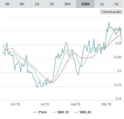Click the 0.175 y-axis value
Screen dimensions: 124x119
coord(118,85)
